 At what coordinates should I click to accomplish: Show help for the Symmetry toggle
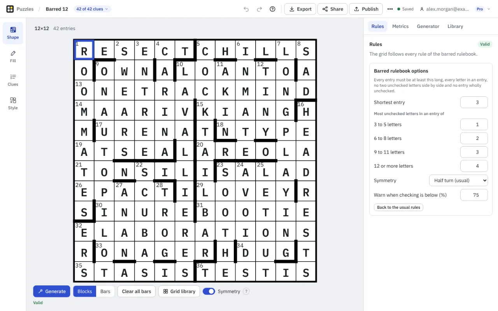click(x=246, y=292)
